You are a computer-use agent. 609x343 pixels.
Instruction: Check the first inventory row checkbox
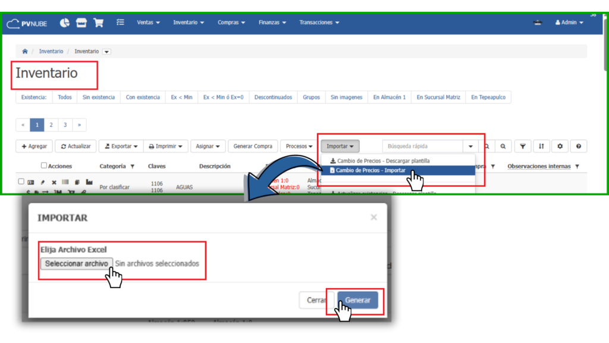click(x=21, y=182)
